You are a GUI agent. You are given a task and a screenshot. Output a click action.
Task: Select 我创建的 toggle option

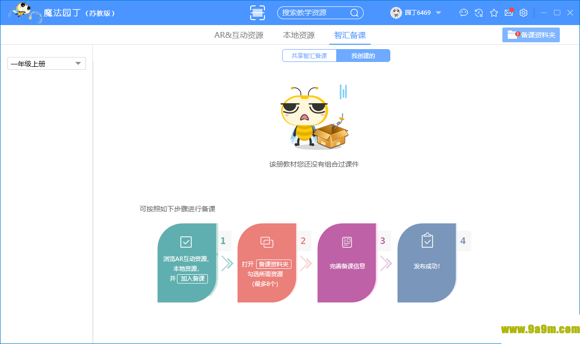click(363, 56)
